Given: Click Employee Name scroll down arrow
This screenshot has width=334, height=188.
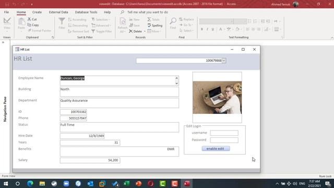Looking at the screenshot, I should [x=176, y=84].
